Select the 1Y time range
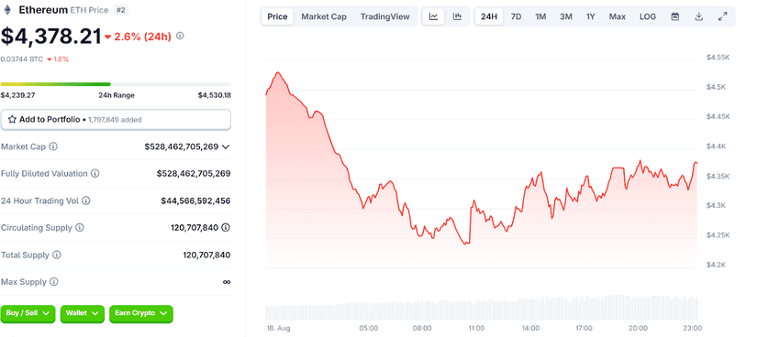 pyautogui.click(x=590, y=16)
